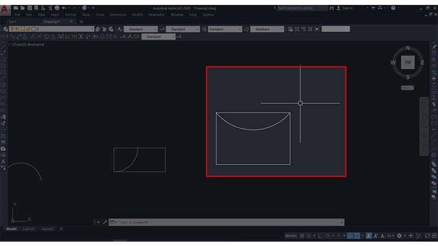The image size is (438, 246).
Task: Click Sign In
Action: click(x=347, y=8)
